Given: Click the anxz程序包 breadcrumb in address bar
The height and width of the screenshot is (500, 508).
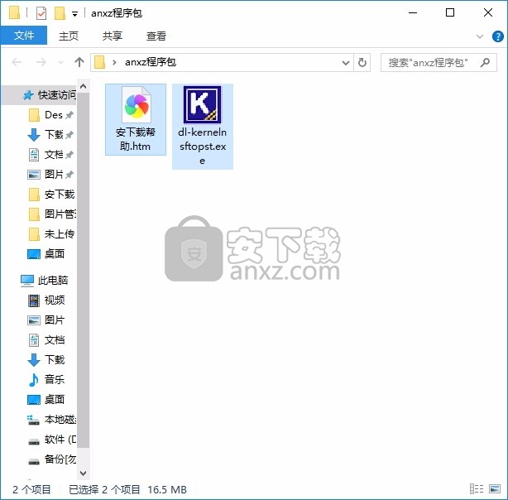Looking at the screenshot, I should tap(151, 62).
